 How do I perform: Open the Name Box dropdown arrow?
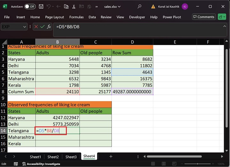tap(25, 27)
